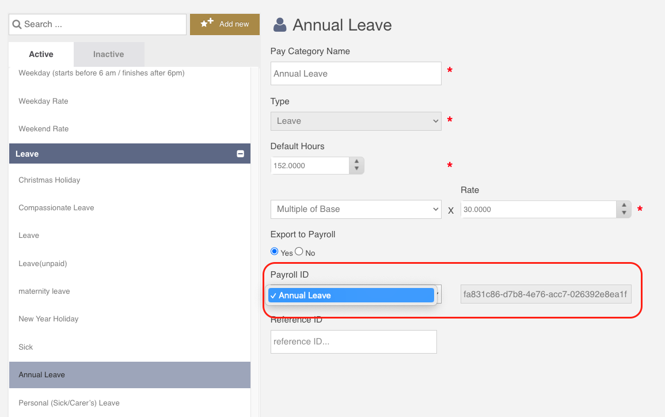
Task: Click the user icon beside Annual Leave heading
Action: (x=279, y=25)
